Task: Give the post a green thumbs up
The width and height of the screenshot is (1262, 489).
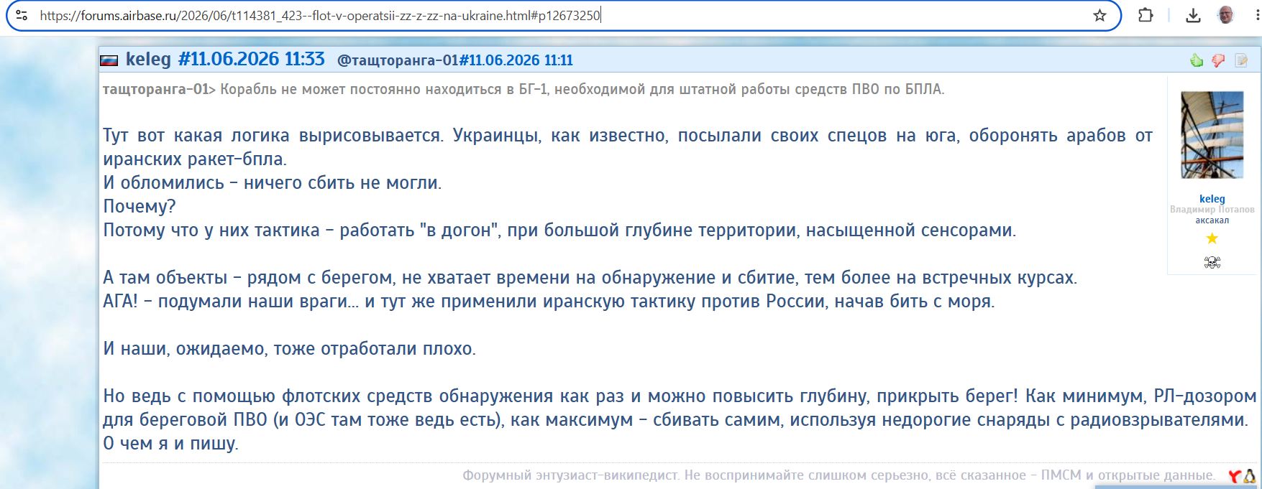Action: [x=1197, y=60]
